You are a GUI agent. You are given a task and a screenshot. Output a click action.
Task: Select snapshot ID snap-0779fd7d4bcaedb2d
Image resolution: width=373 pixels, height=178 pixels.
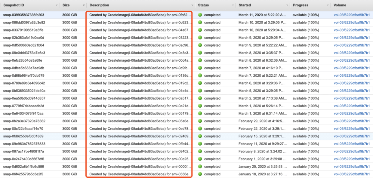(x=24, y=106)
